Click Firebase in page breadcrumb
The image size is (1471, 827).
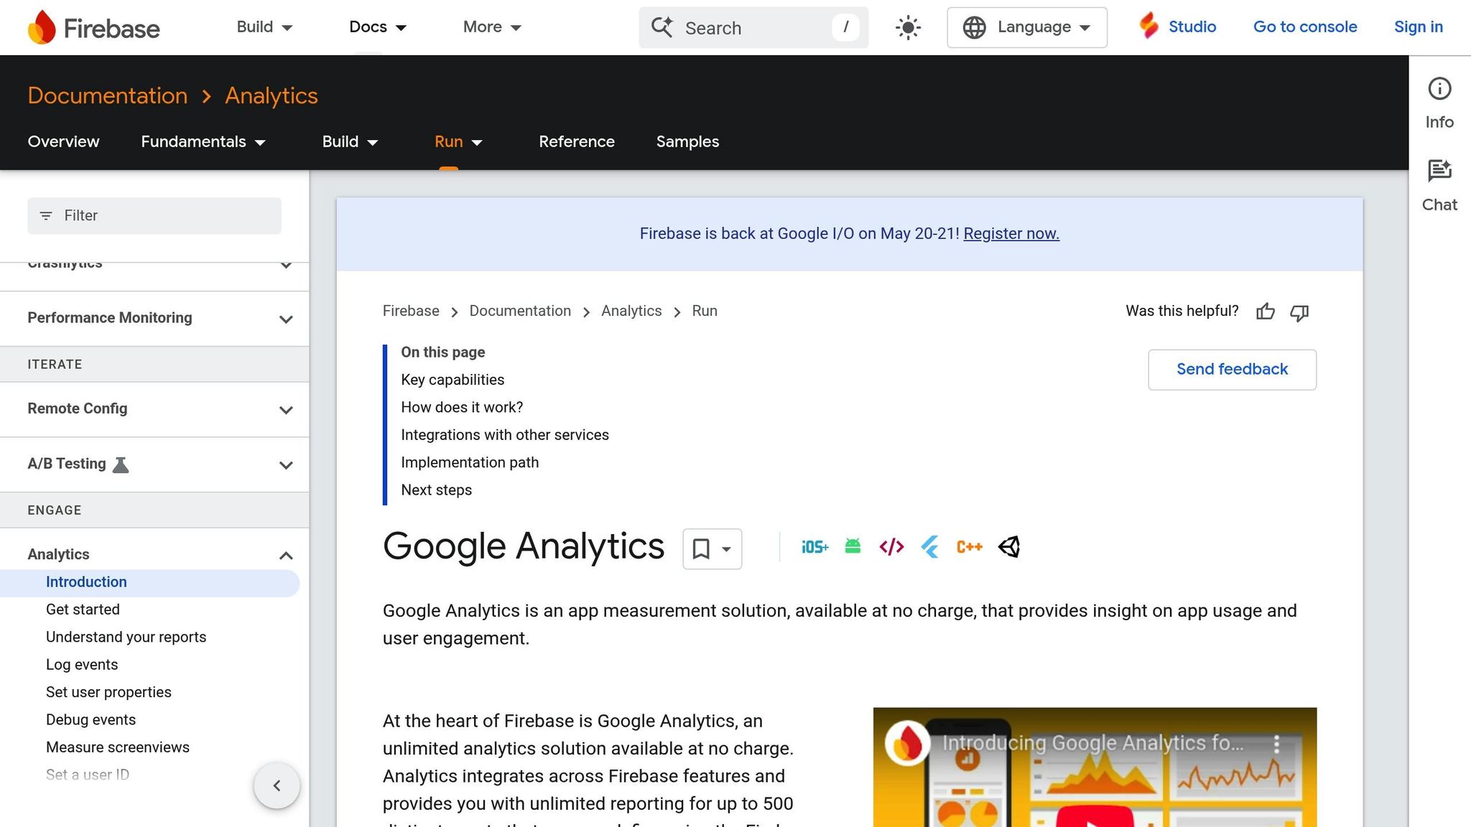tap(411, 311)
